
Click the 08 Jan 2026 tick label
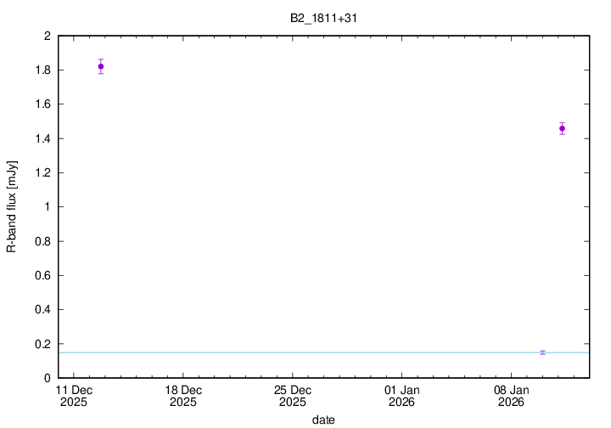coord(512,396)
